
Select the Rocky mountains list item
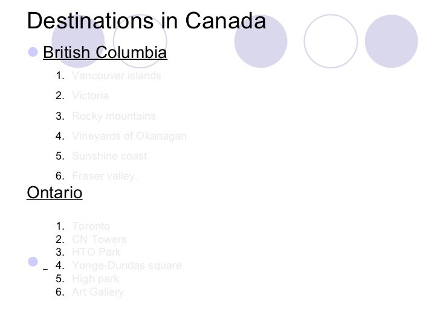(114, 116)
